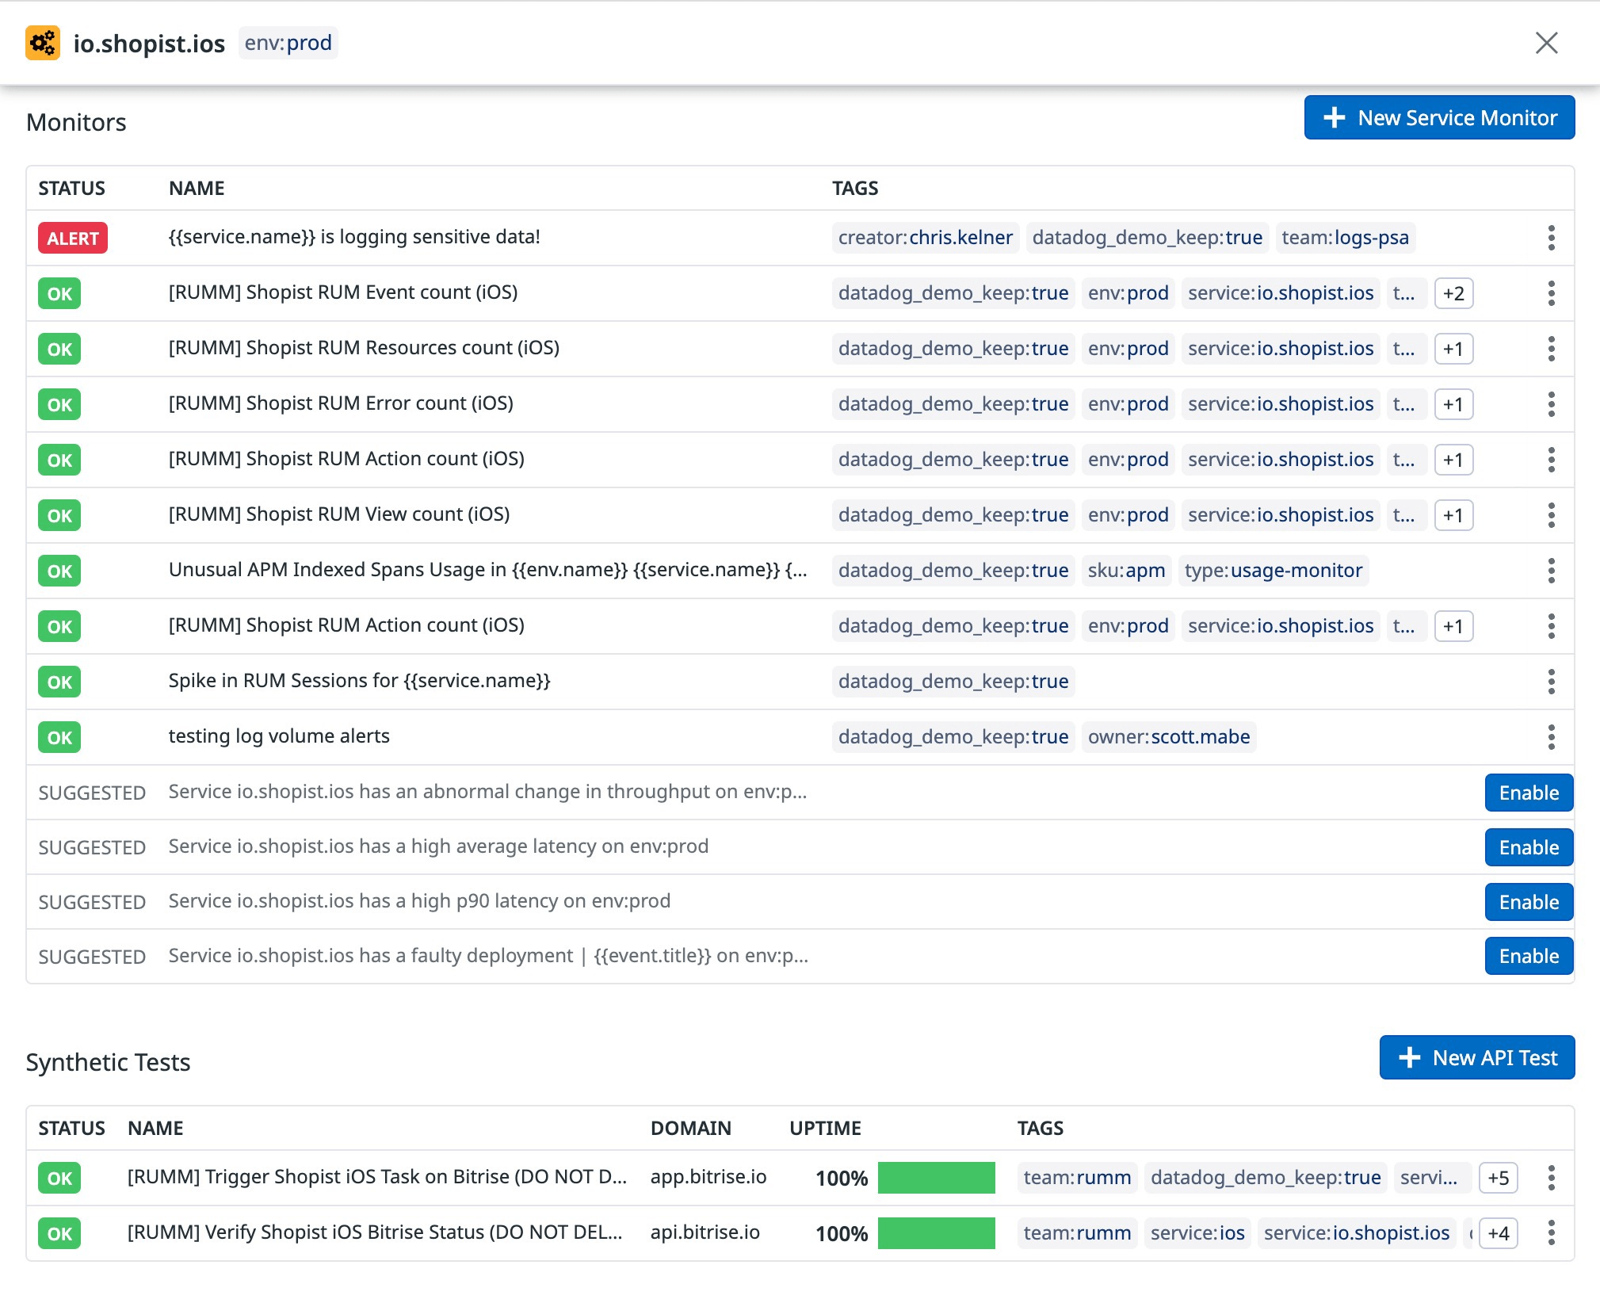
Task: Open the kebab menu for RUM Error count
Action: tap(1551, 403)
